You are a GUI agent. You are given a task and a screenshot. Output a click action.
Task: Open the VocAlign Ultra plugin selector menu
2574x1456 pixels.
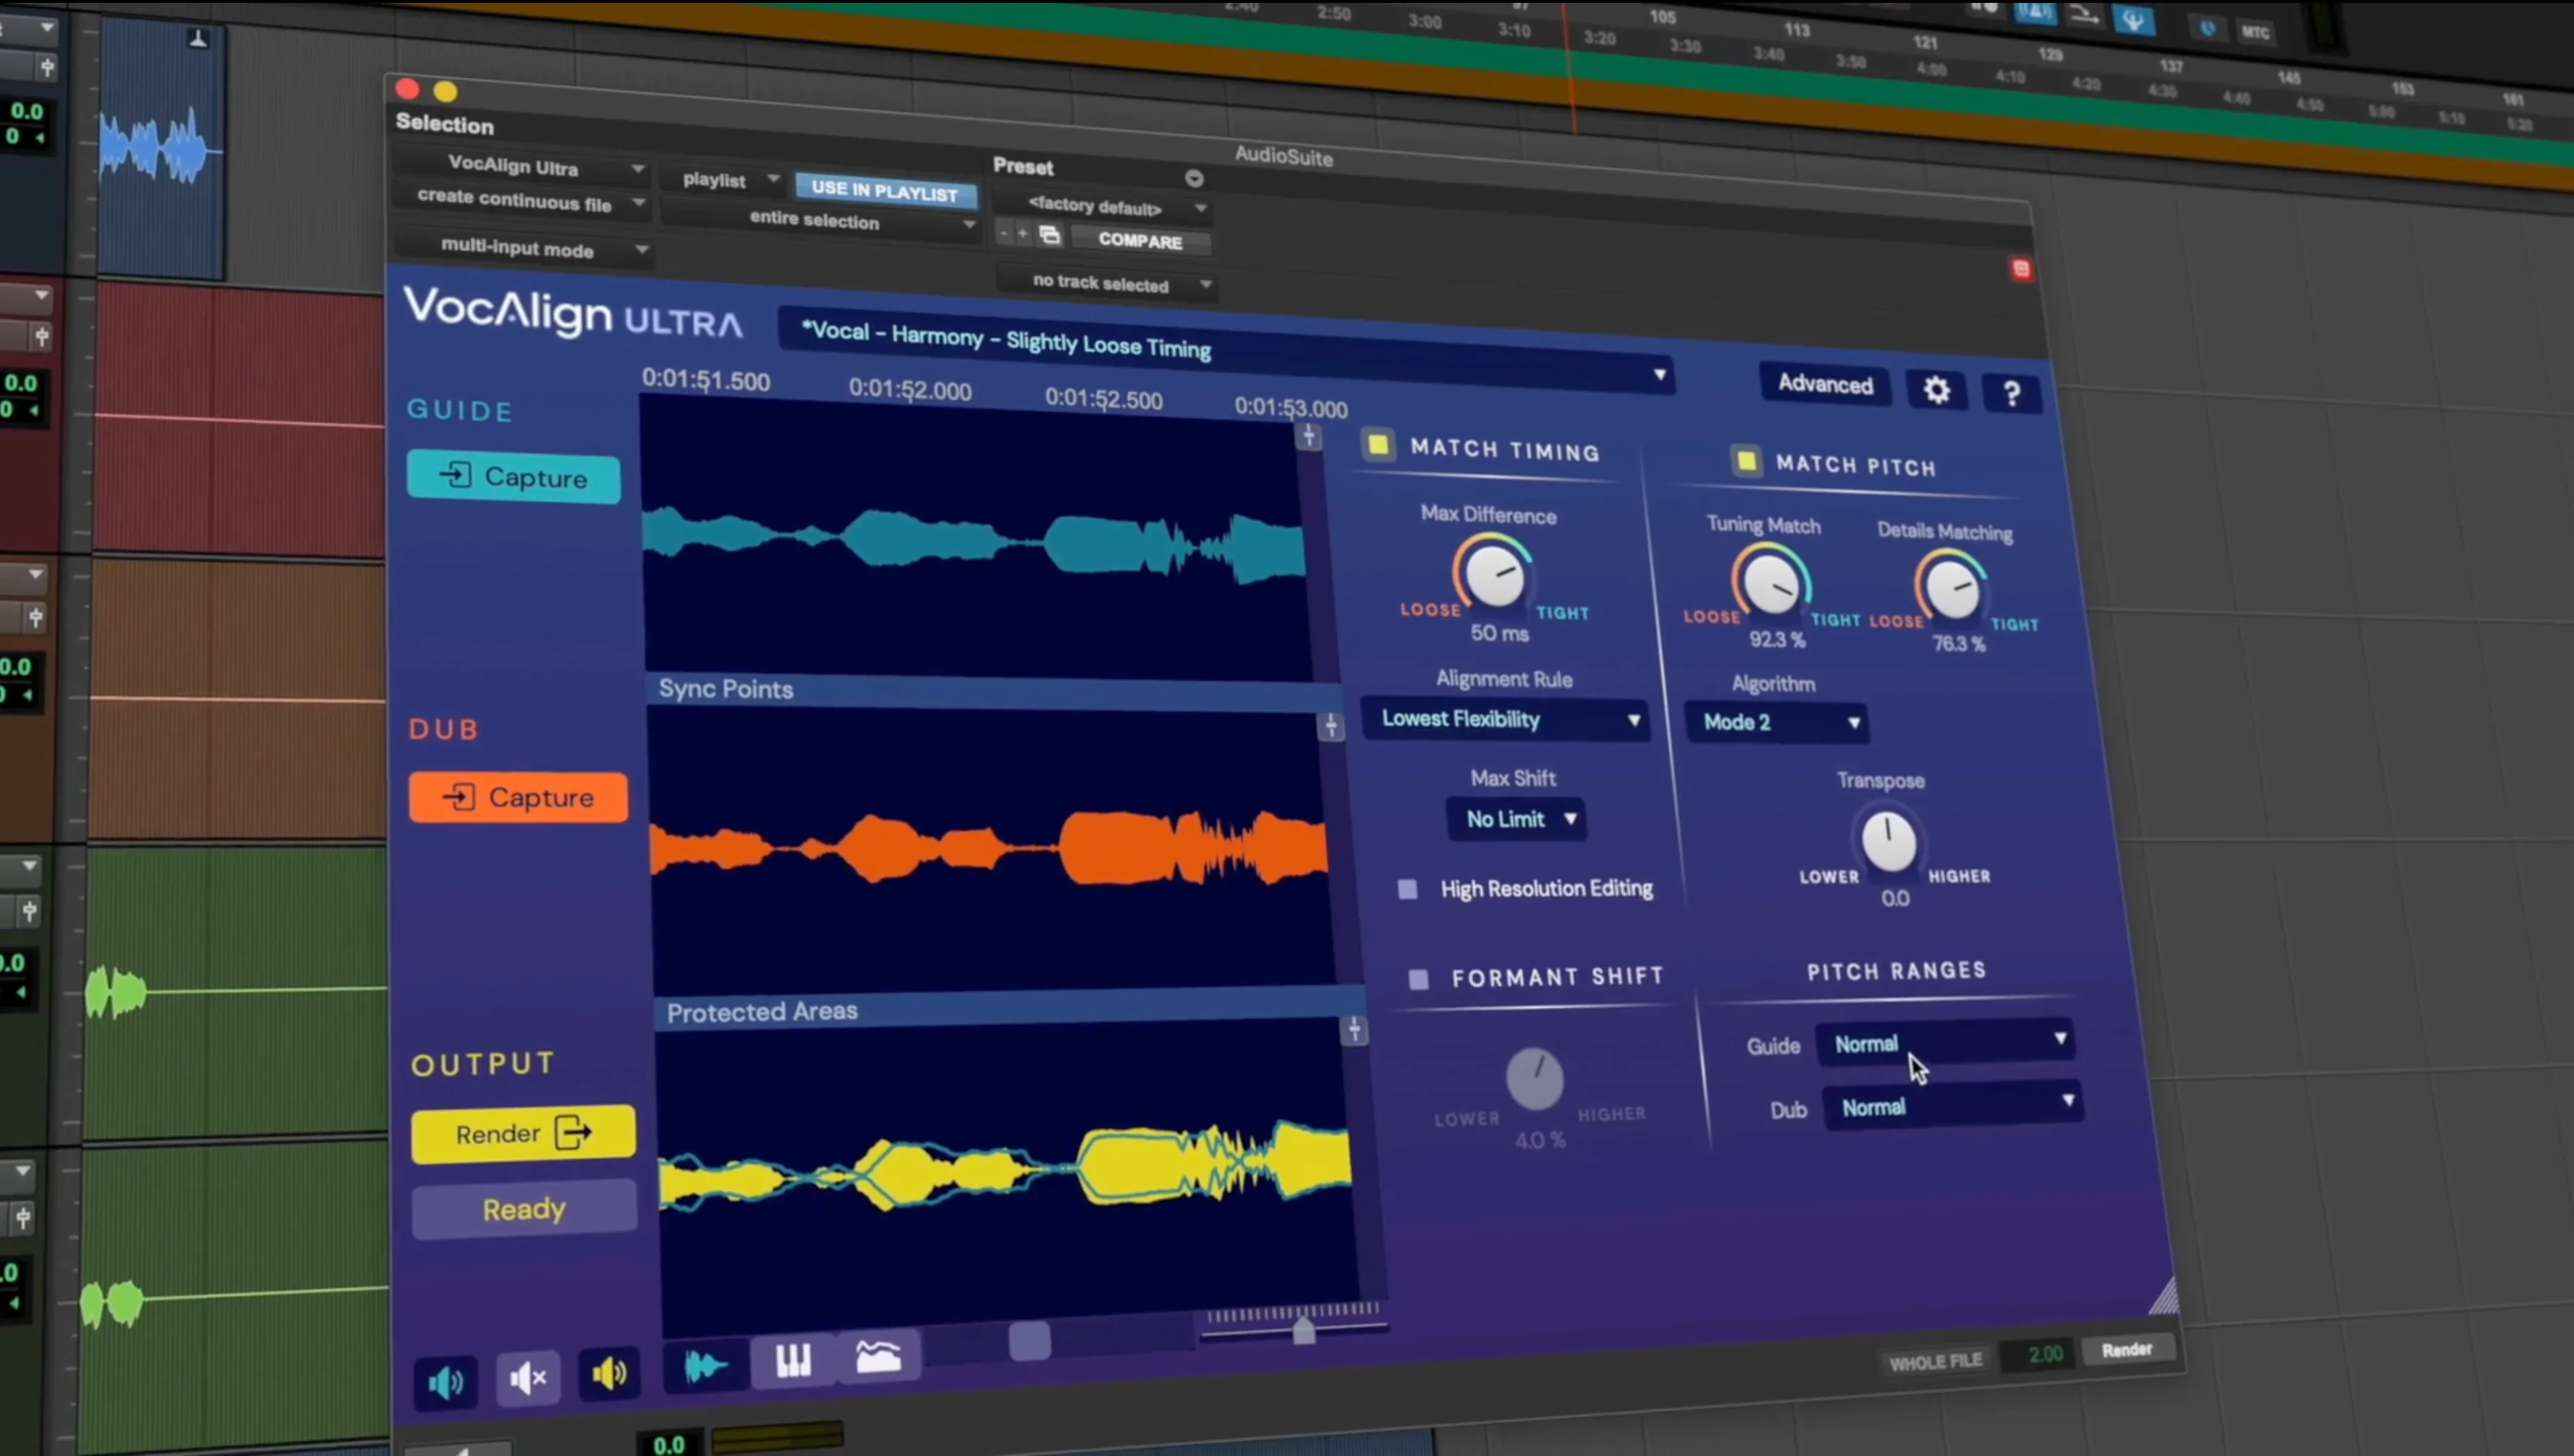click(x=527, y=166)
